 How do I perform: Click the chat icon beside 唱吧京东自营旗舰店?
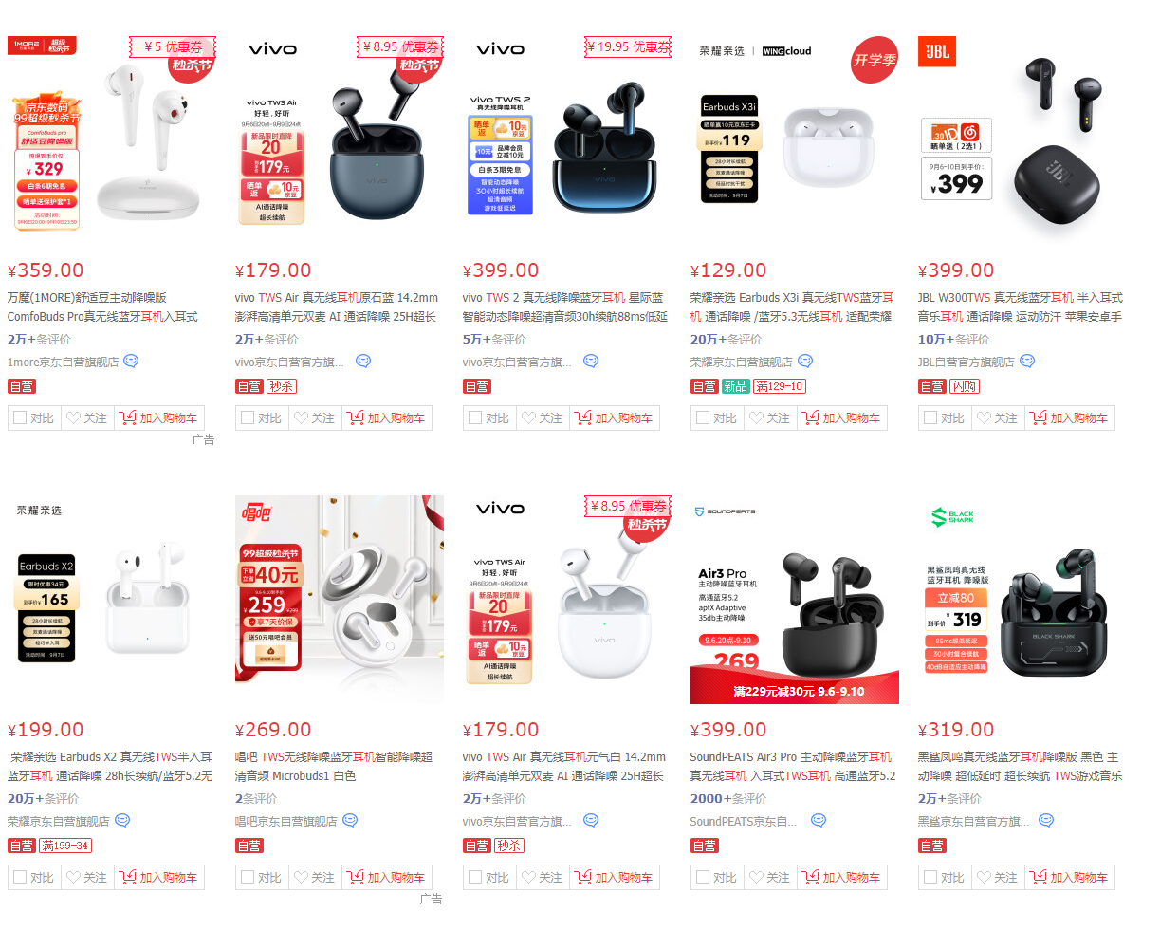click(350, 820)
